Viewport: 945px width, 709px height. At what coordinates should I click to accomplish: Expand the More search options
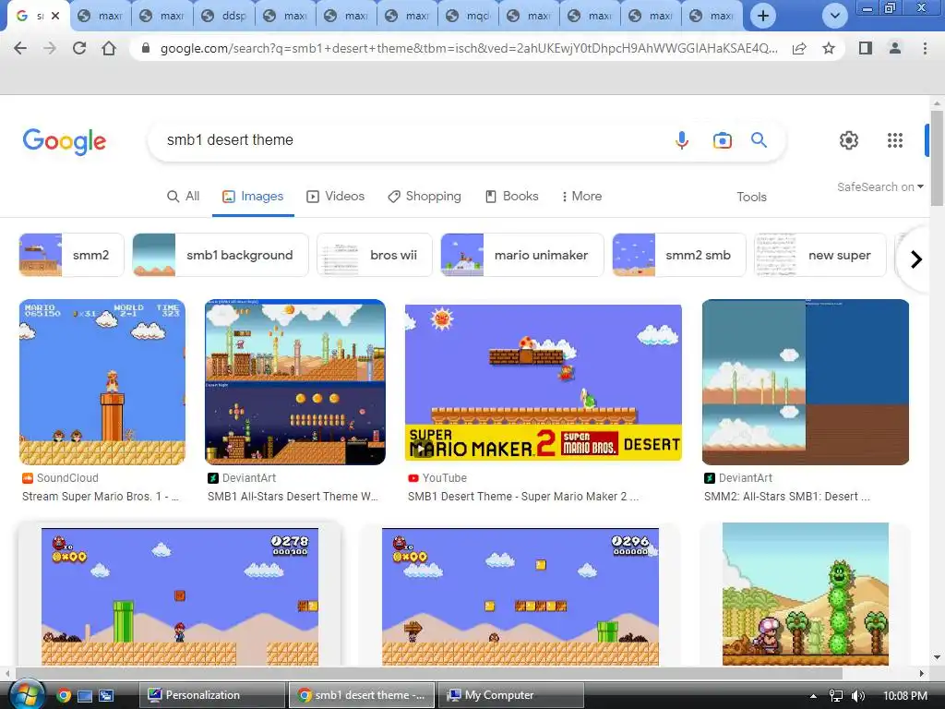point(581,197)
